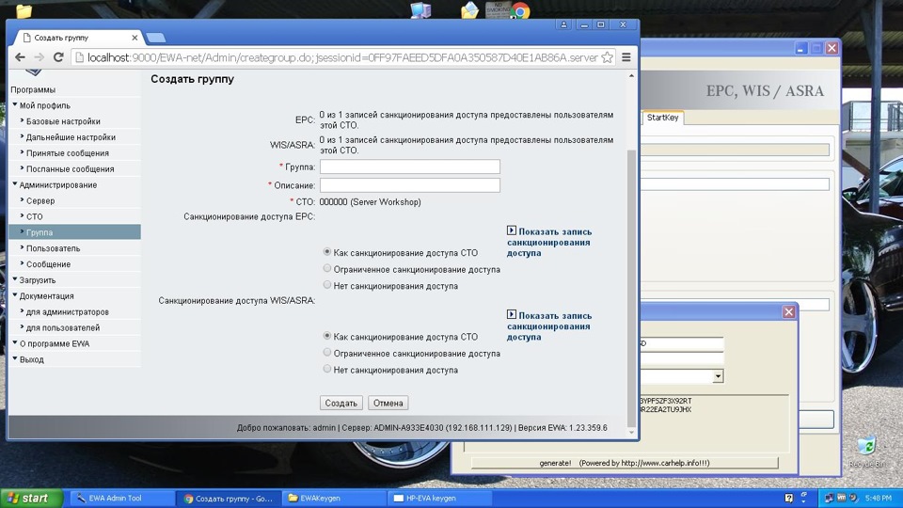Image resolution: width=903 pixels, height=508 pixels.
Task: Click the help icon in the system tray
Action: 789,498
